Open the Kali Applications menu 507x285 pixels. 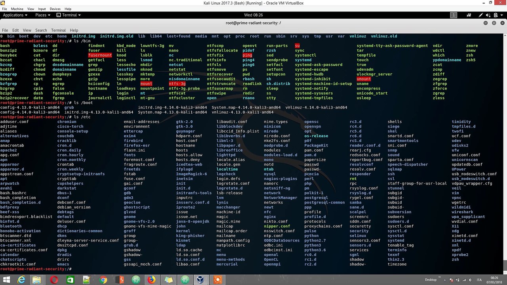[x=15, y=15]
